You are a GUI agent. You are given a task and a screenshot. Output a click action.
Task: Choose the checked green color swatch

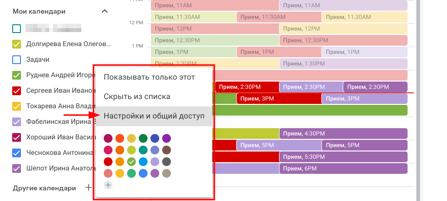pos(131,162)
